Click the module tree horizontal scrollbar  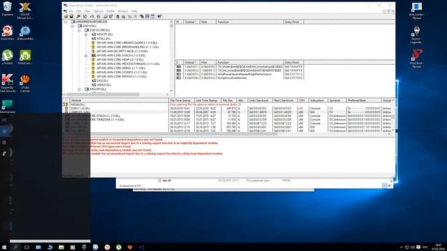[116, 95]
